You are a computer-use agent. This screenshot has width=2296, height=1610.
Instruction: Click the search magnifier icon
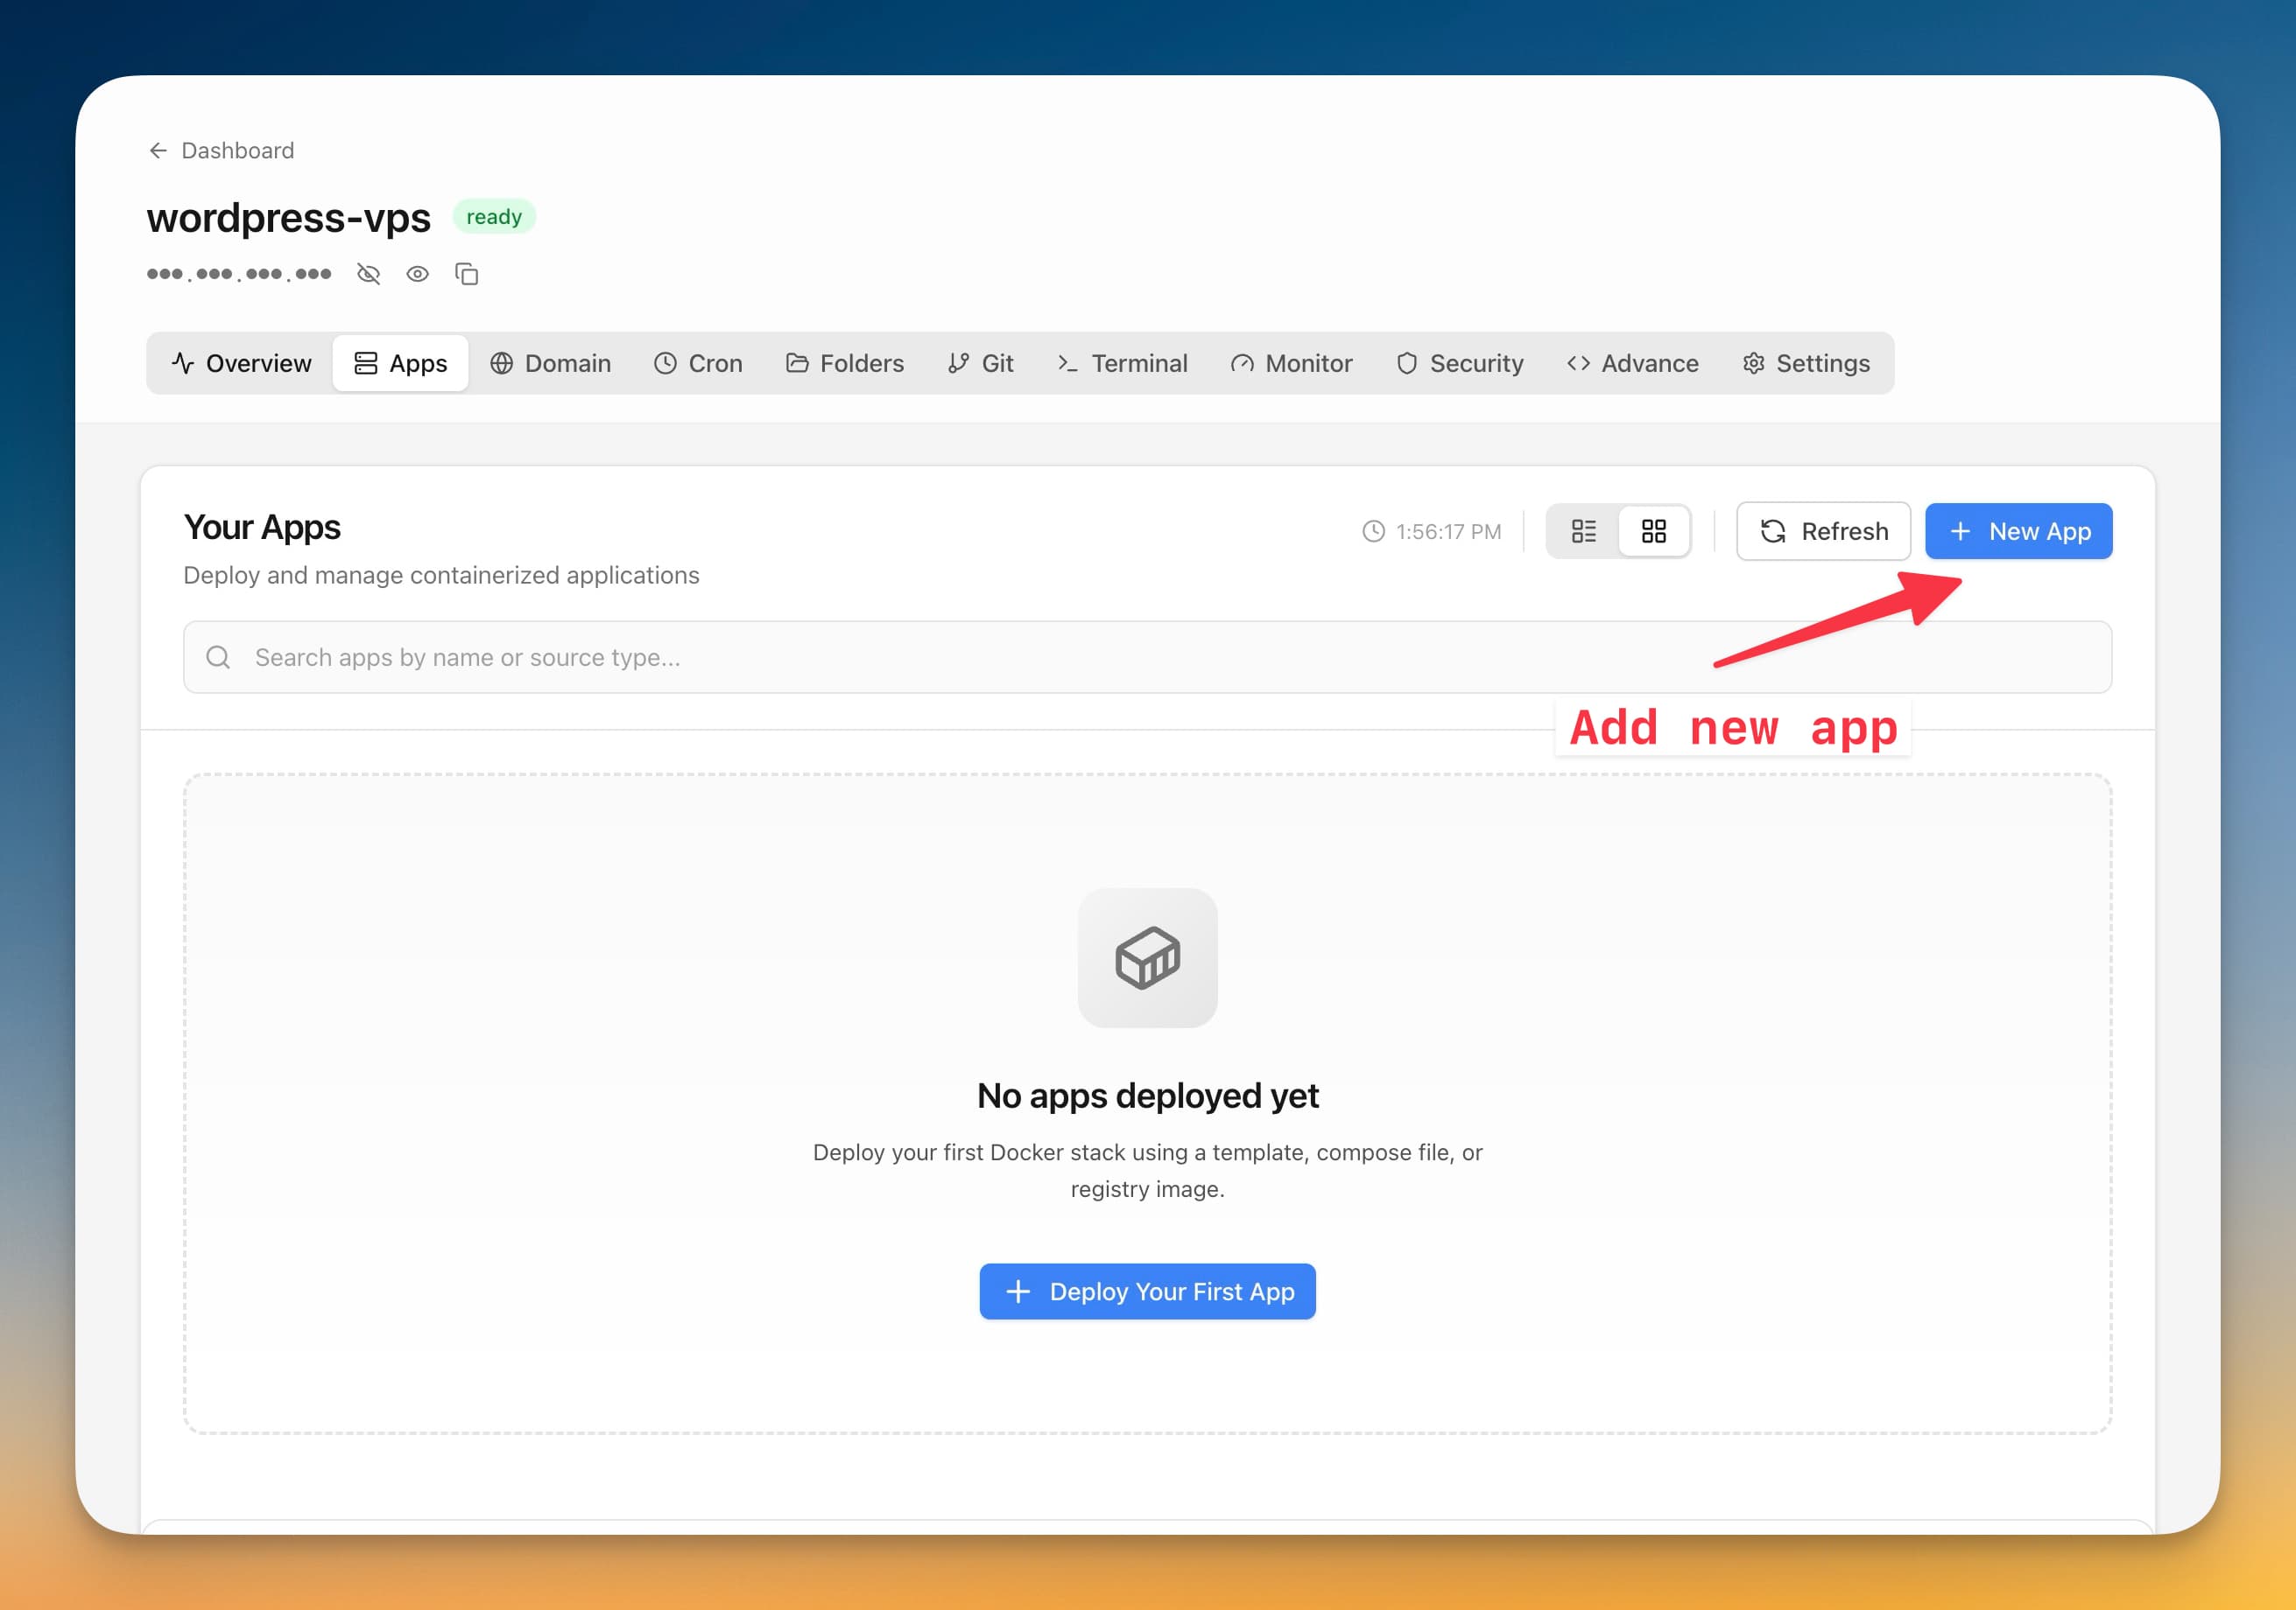(218, 658)
